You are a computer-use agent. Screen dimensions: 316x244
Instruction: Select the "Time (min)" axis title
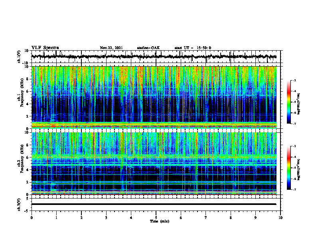click(160, 221)
